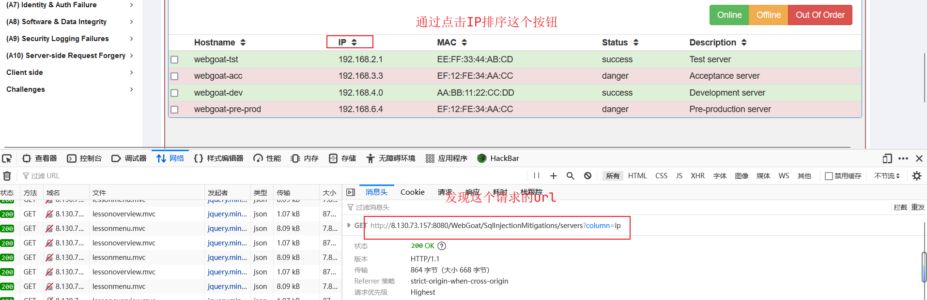This screenshot has width=927, height=300.
Task: Check the webgoat-acc row checkbox
Action: 174,76
